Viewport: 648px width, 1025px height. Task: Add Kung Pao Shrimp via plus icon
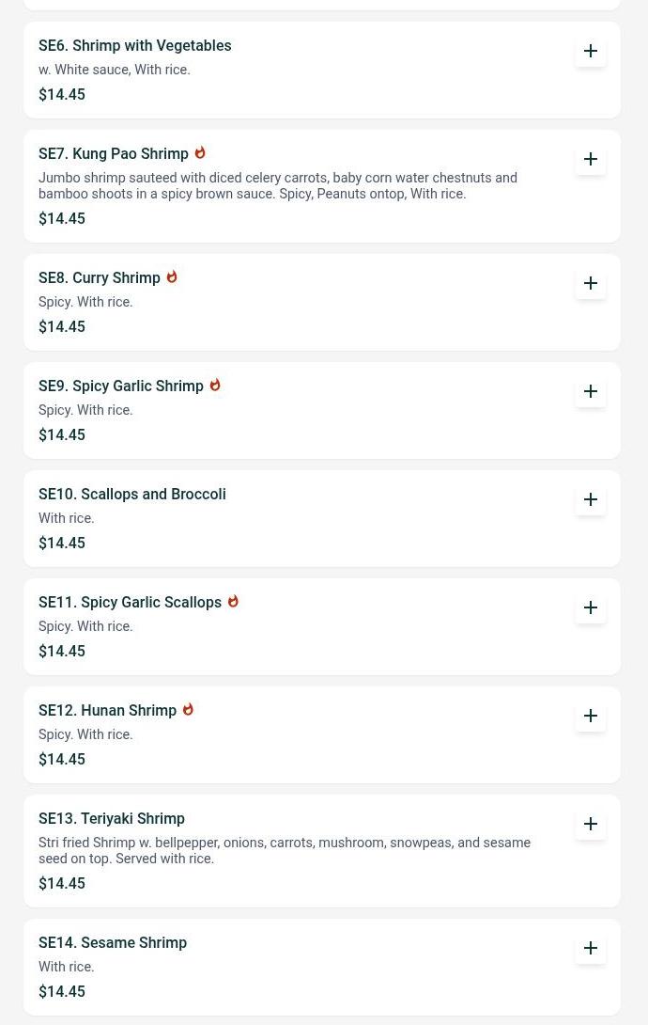coord(591,159)
